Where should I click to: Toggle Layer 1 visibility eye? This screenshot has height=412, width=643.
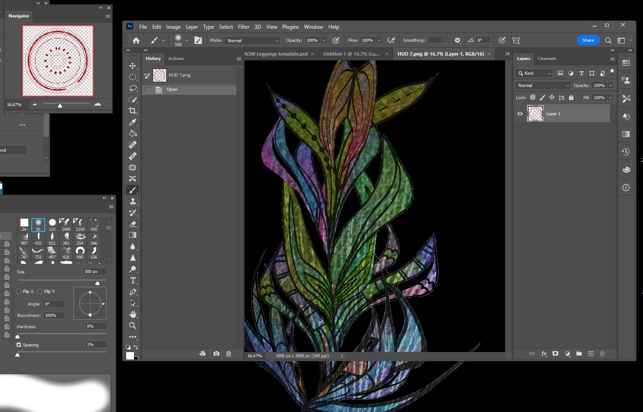click(x=520, y=114)
